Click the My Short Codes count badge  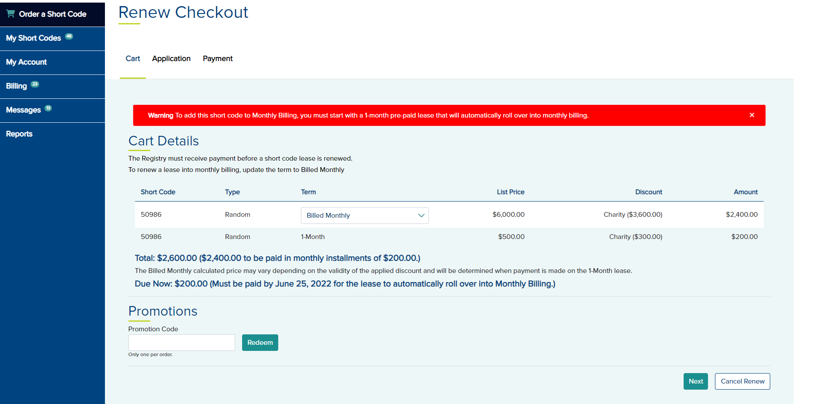tap(69, 36)
